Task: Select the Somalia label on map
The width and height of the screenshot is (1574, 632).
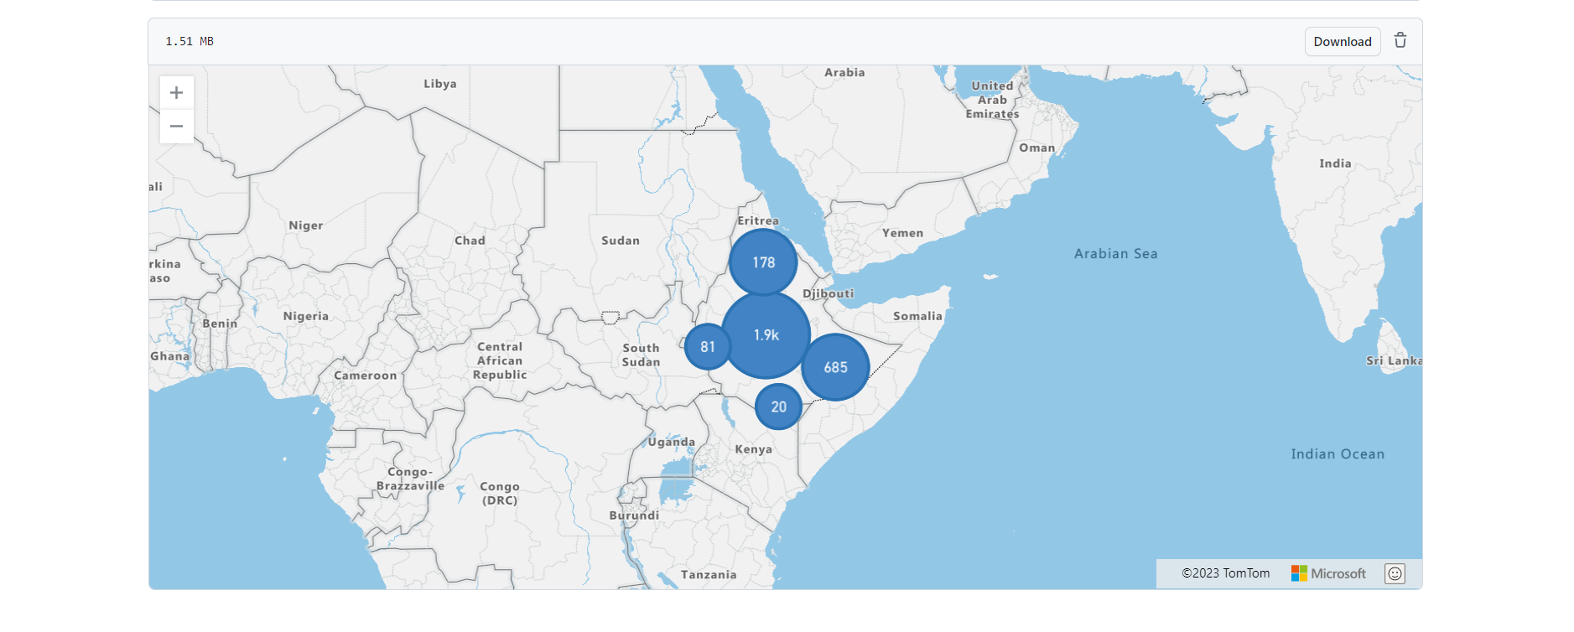Action: [x=917, y=316]
